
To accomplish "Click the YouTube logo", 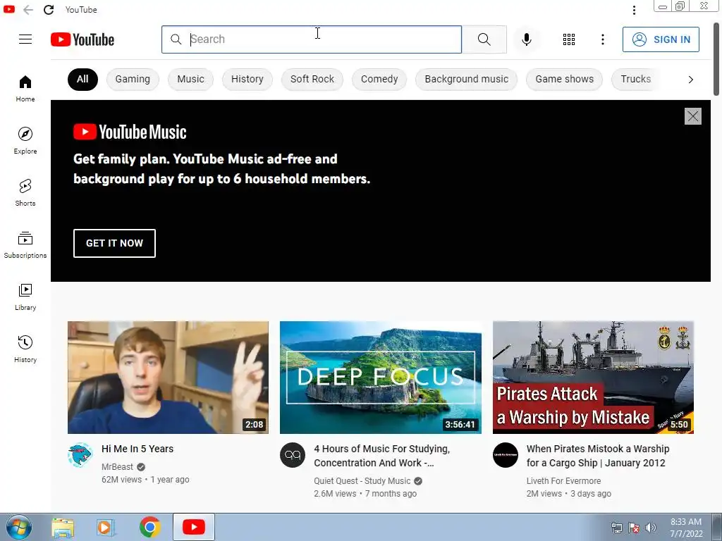I will (x=82, y=39).
